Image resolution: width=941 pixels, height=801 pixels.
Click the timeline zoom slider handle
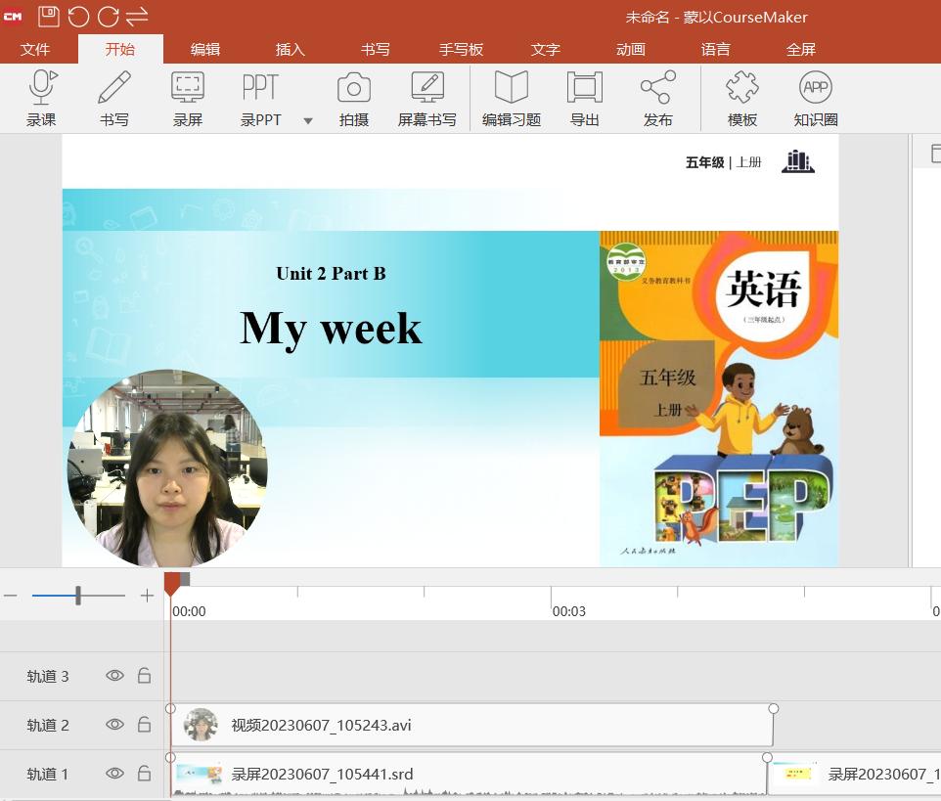78,596
